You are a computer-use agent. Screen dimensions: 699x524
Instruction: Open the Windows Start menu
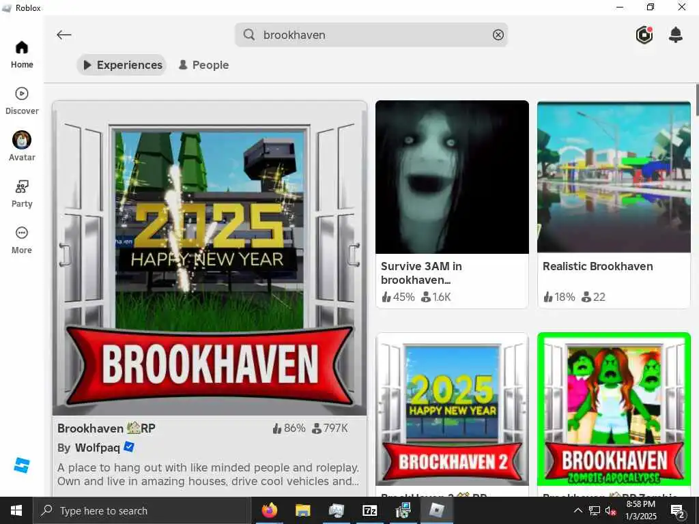(16, 510)
